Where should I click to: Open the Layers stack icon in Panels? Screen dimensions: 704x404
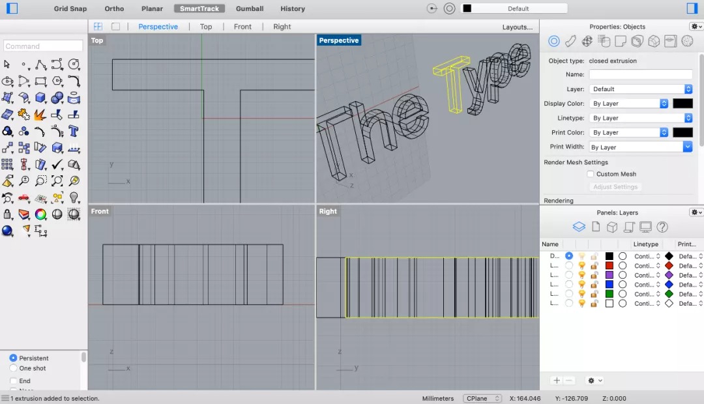[x=579, y=227]
